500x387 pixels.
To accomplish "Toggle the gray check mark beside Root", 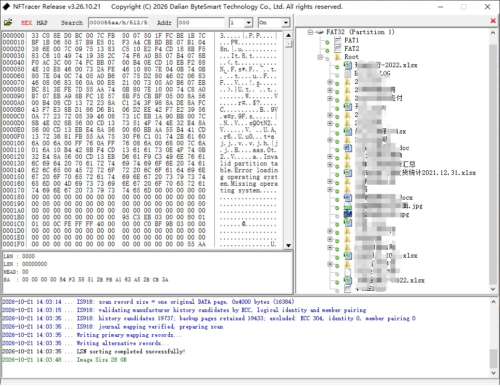I will click(327, 59).
